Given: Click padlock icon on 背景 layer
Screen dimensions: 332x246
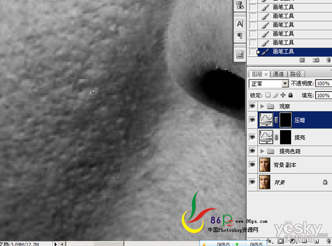Looking at the screenshot, I should (x=325, y=182).
